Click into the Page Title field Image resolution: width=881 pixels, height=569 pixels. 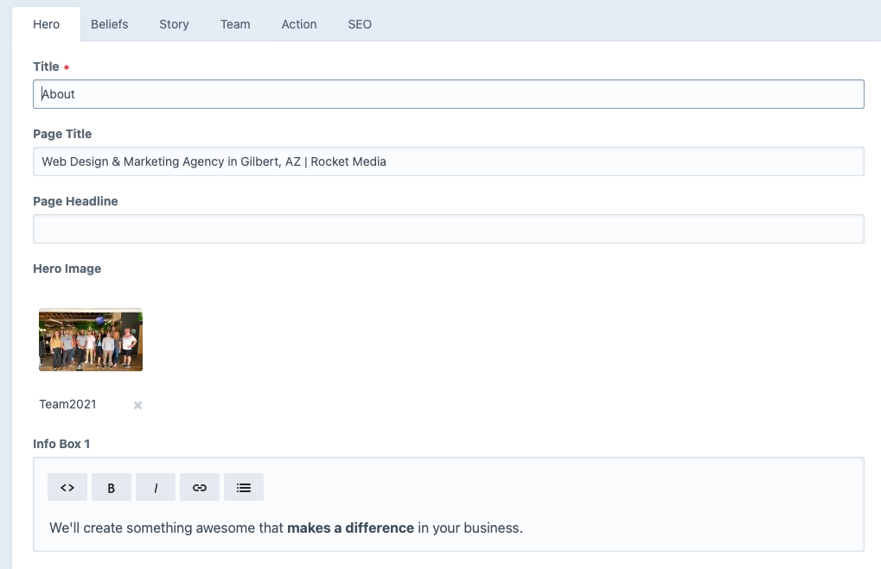click(448, 161)
